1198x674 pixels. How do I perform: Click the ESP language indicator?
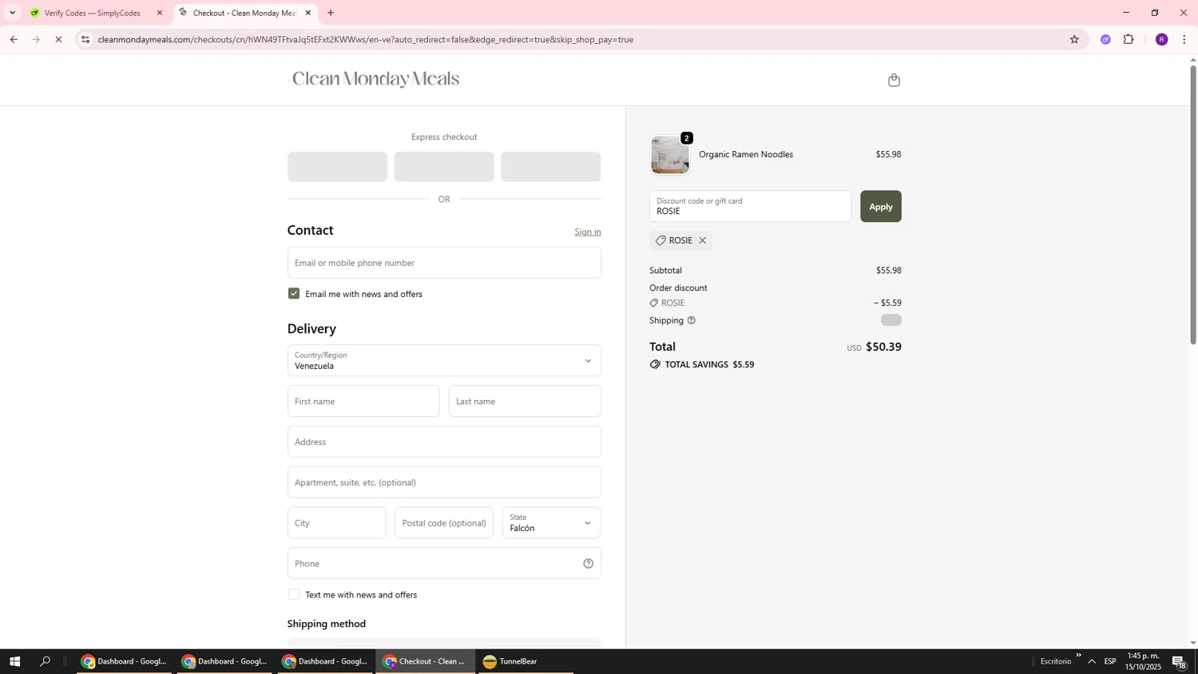1110,661
